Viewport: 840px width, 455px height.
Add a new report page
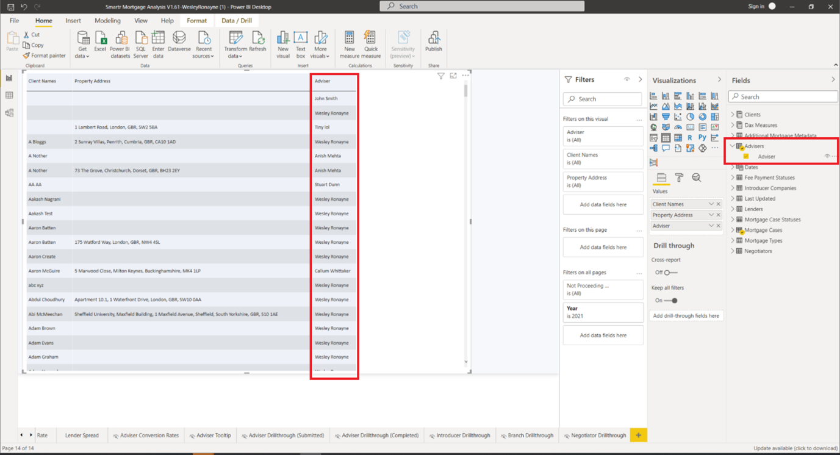[x=639, y=435]
